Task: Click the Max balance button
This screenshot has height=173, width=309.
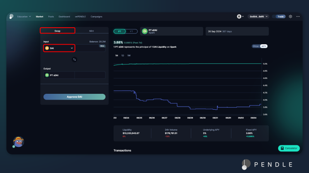Action: pyautogui.click(x=102, y=46)
